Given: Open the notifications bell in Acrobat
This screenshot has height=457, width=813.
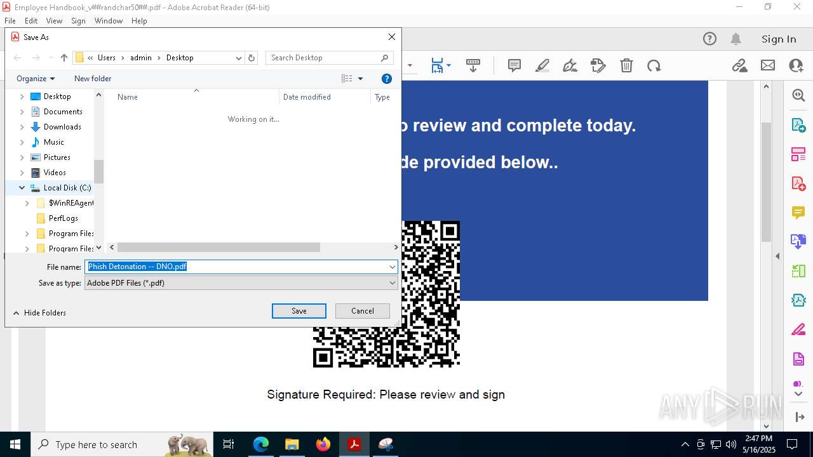Looking at the screenshot, I should coord(736,39).
